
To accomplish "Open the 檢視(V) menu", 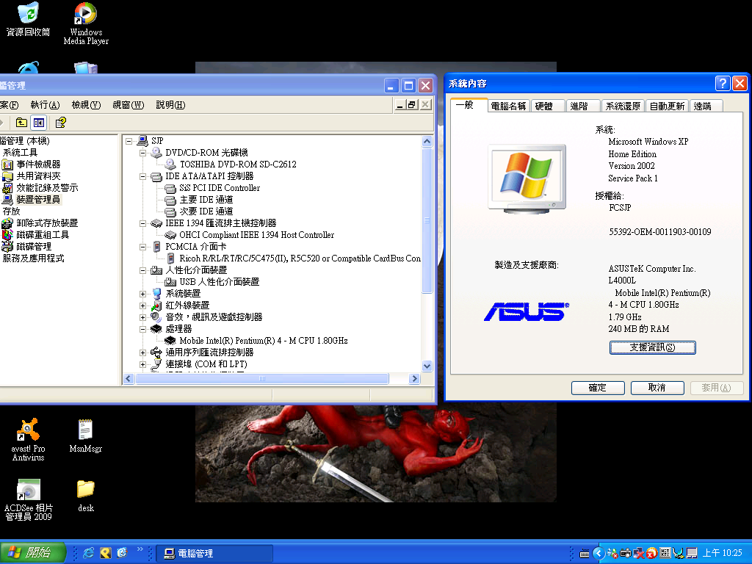I will [x=87, y=105].
